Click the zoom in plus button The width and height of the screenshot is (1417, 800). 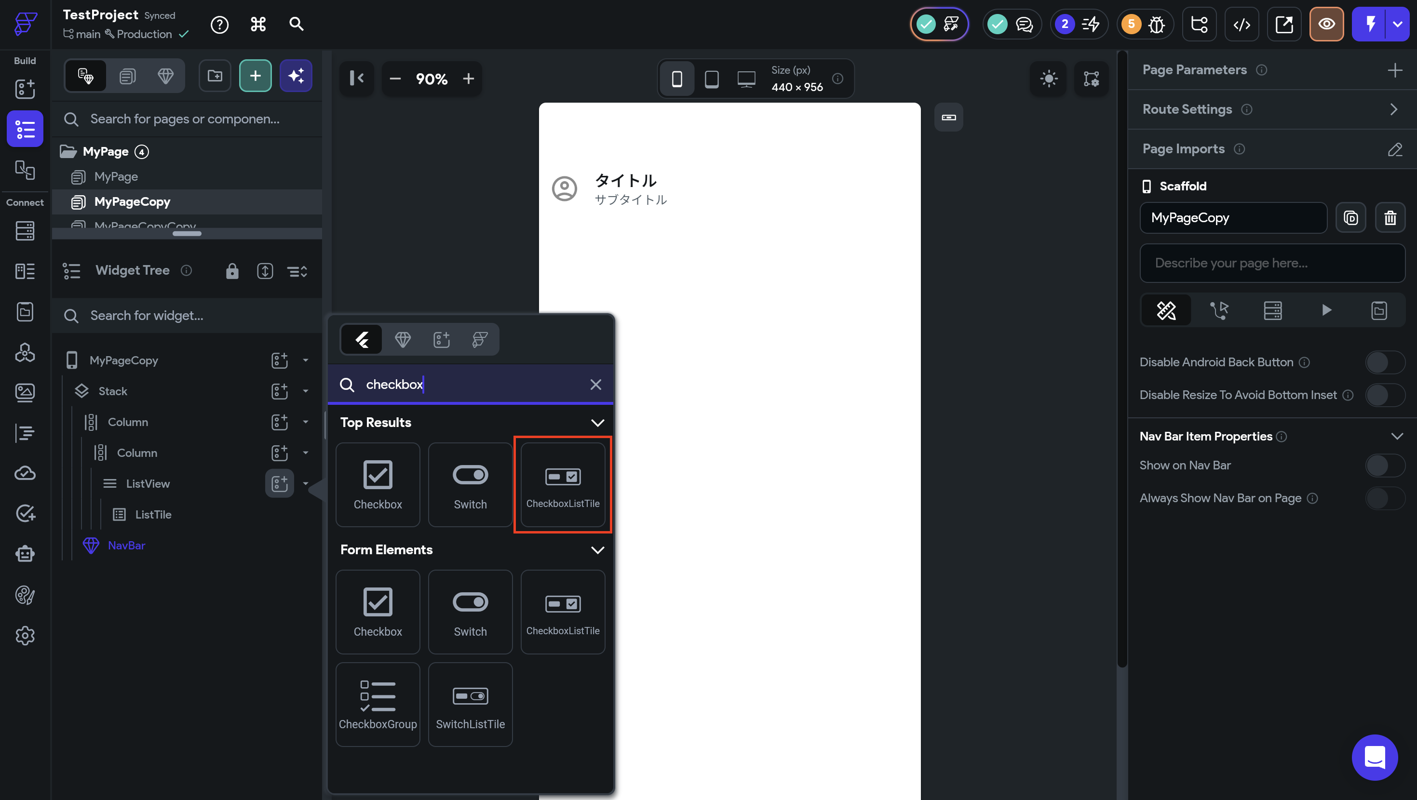click(x=468, y=79)
